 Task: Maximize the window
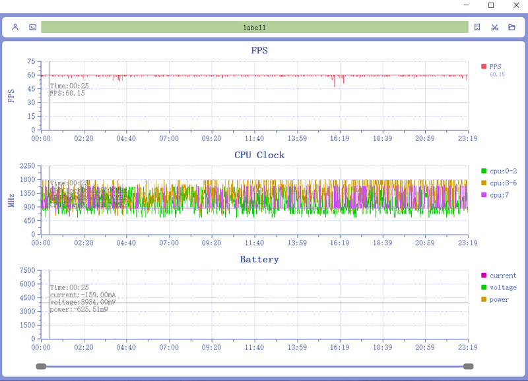pos(491,5)
